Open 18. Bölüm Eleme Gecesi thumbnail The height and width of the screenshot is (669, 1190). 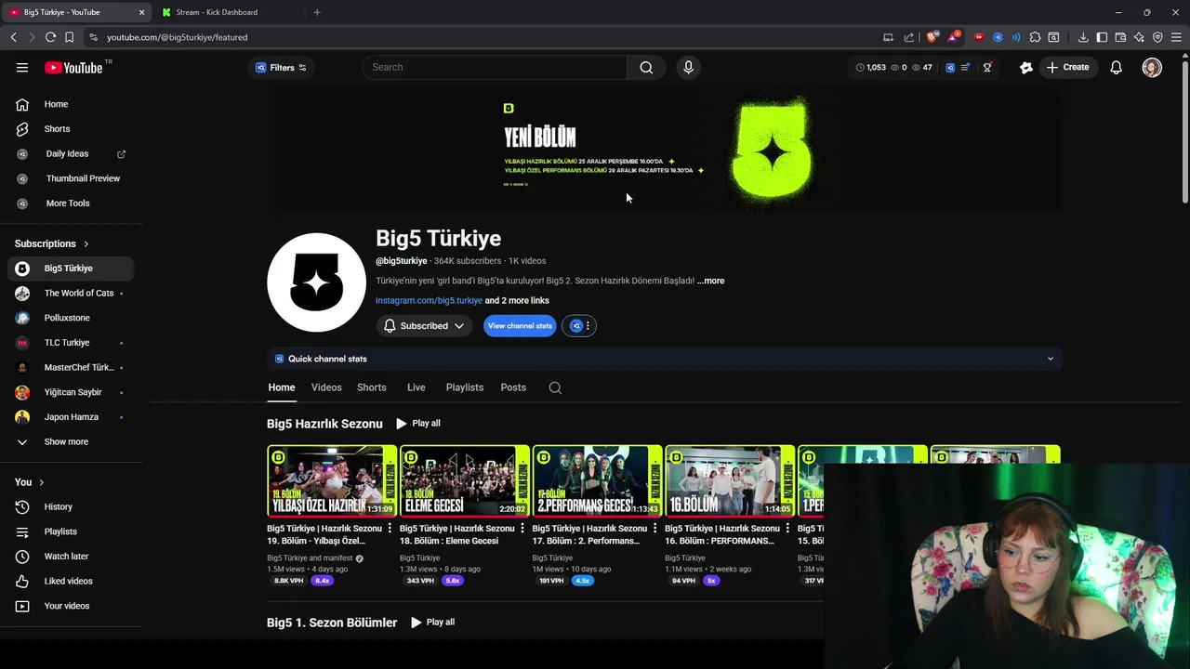pos(465,481)
